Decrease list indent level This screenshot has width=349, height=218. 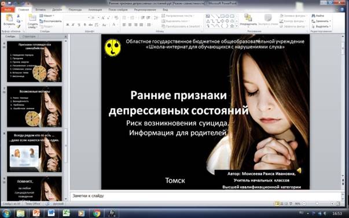(x=143, y=17)
